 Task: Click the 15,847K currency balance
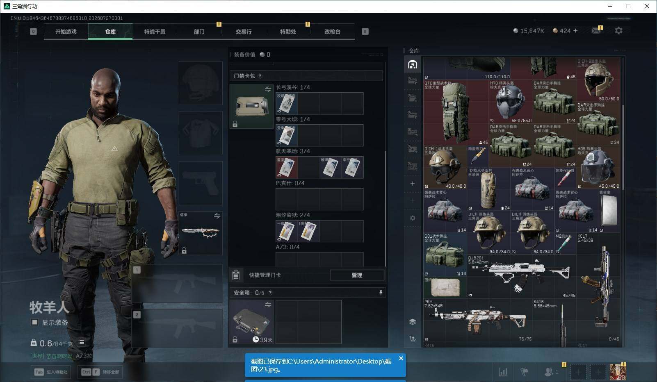(529, 31)
